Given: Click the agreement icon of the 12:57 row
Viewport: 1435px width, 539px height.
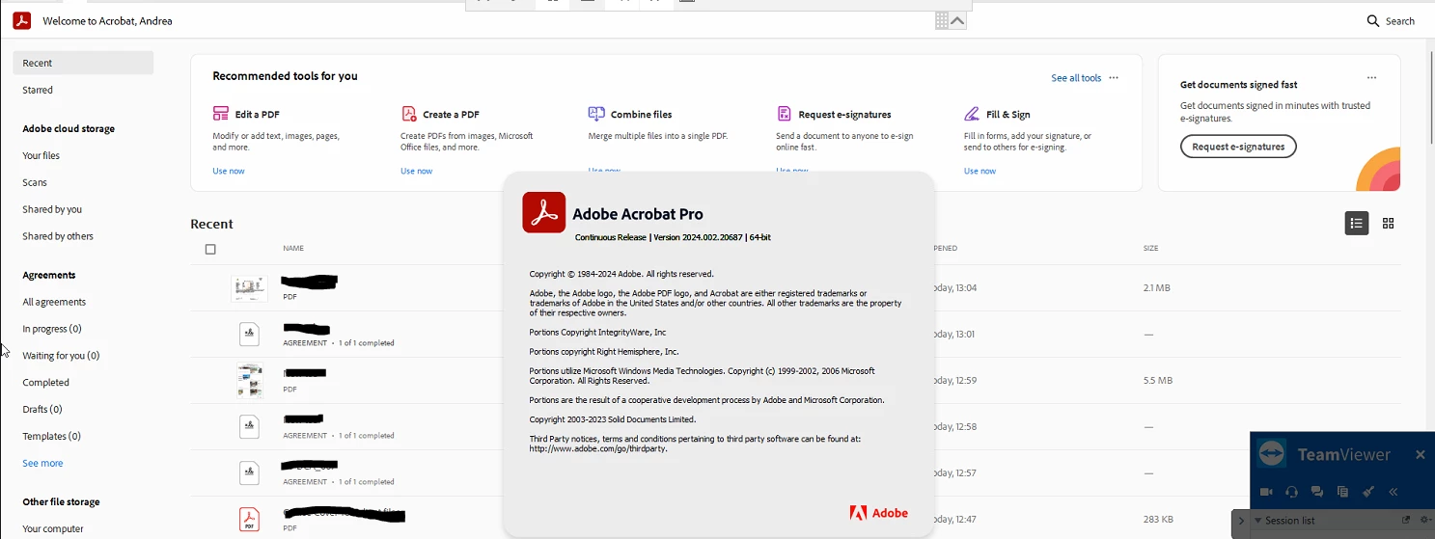Looking at the screenshot, I should coord(249,472).
